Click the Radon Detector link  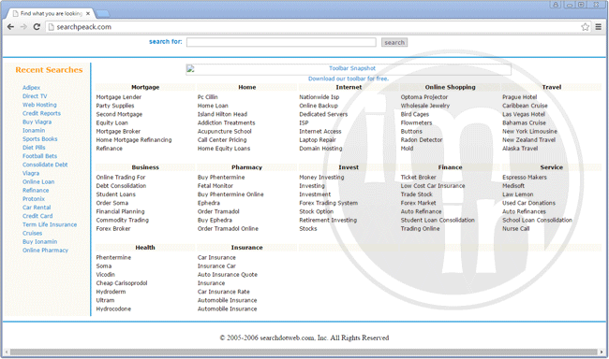(x=422, y=139)
